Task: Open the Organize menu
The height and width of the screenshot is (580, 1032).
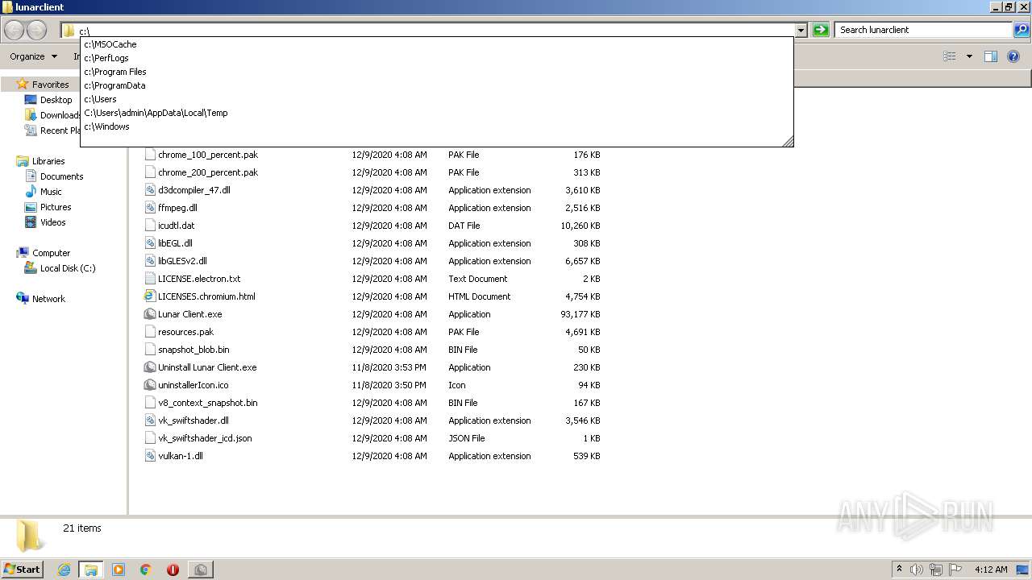Action: tap(34, 56)
